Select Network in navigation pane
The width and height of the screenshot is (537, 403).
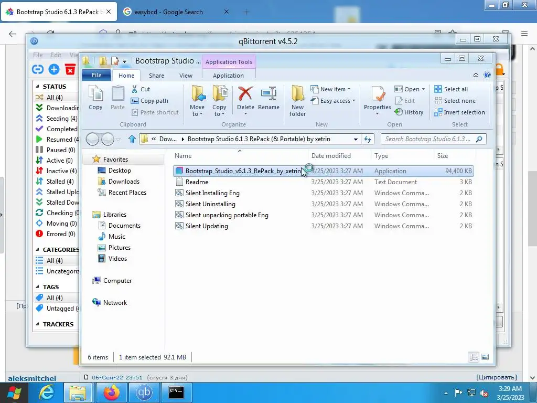click(115, 303)
